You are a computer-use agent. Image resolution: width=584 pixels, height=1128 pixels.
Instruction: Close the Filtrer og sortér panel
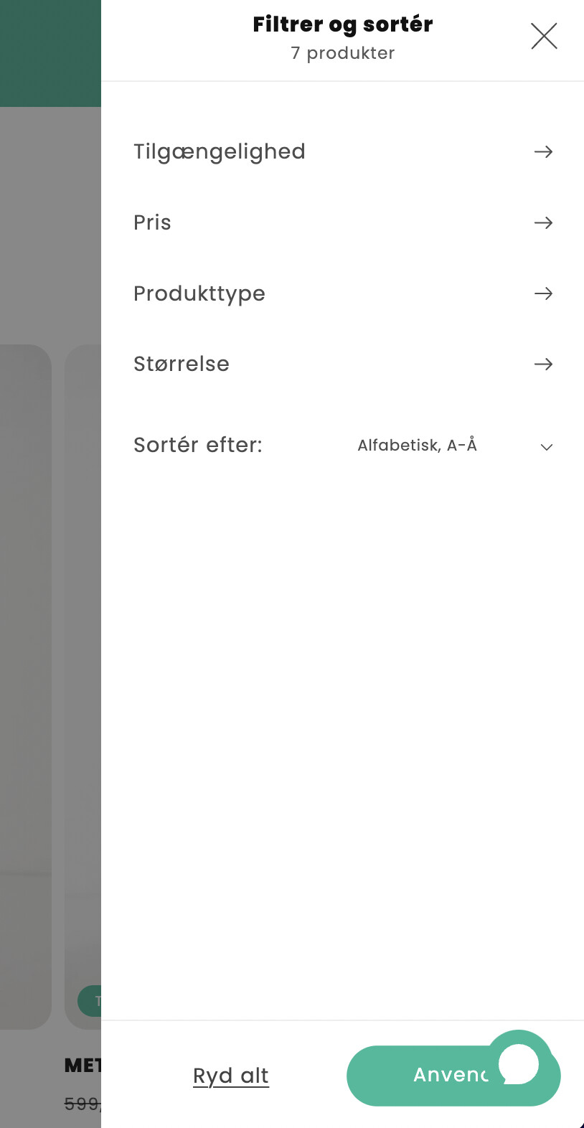544,35
